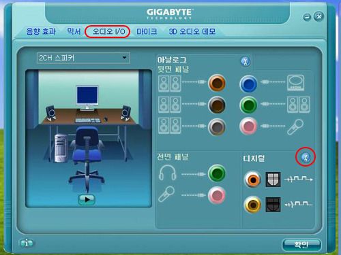This screenshot has height=255, width=341.
Task: Click the optical S/PDIF input connector icon
Action: [273, 205]
